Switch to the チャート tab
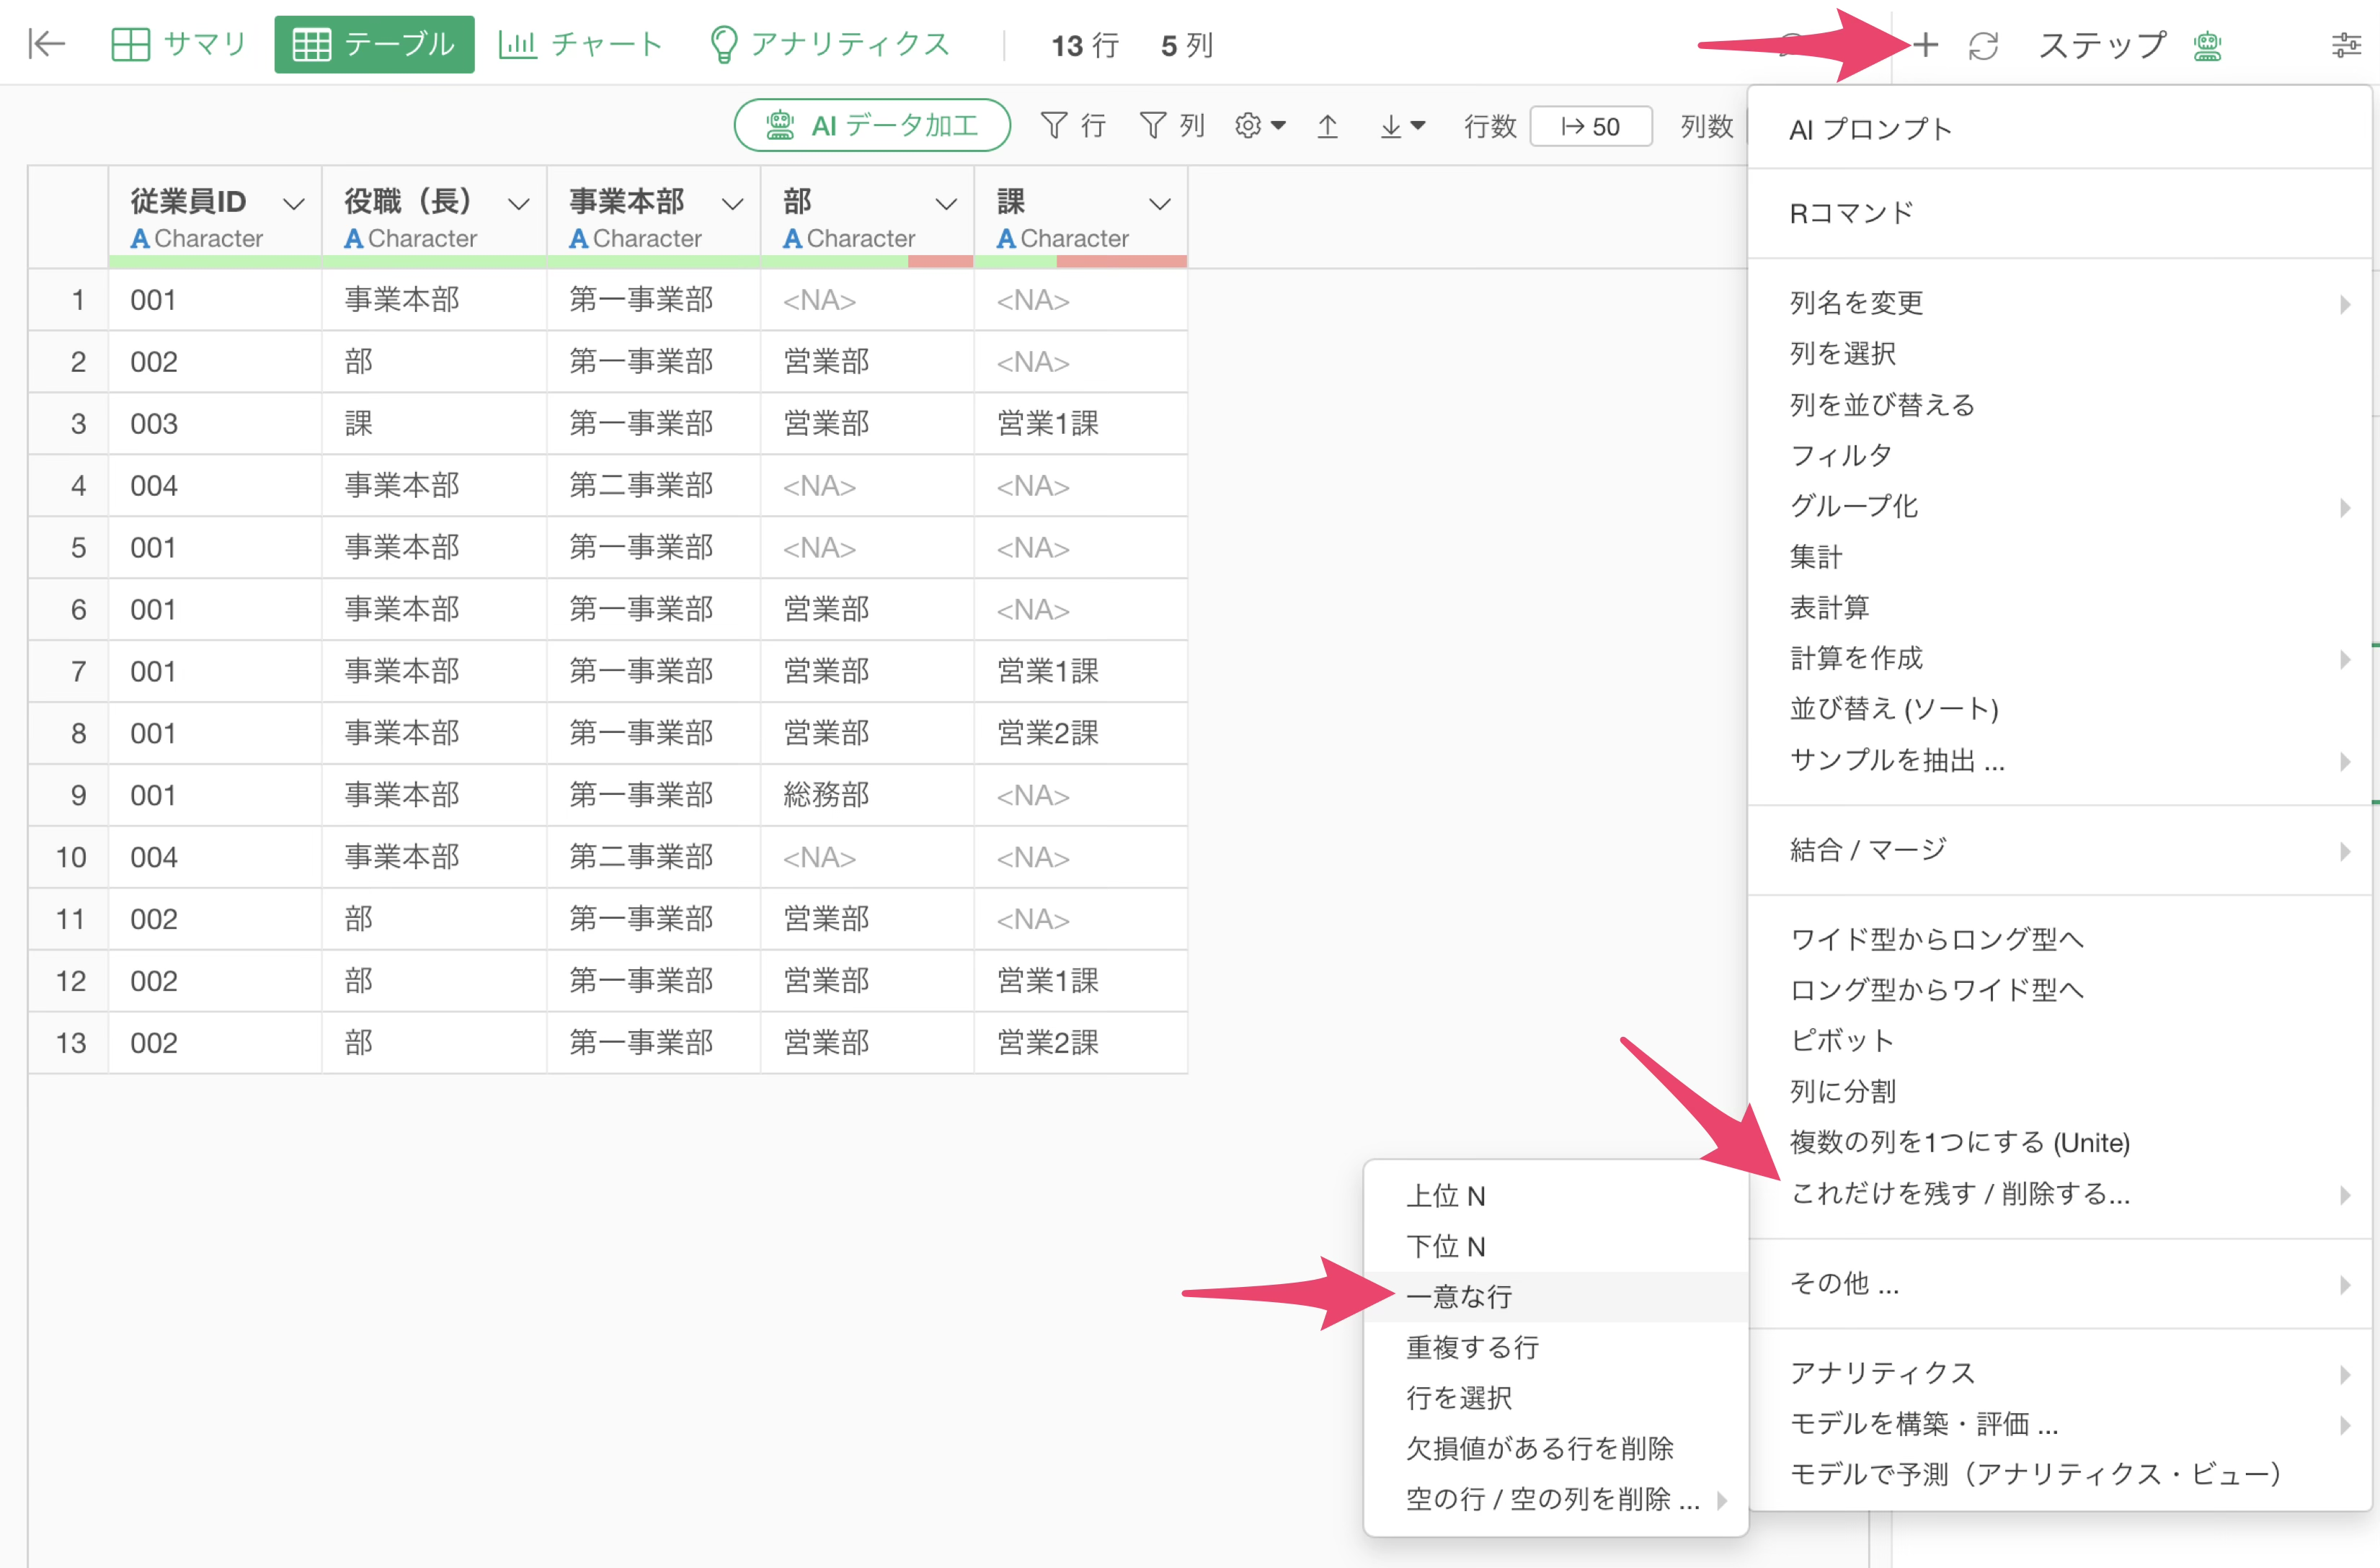This screenshot has width=2380, height=1568. (x=580, y=44)
